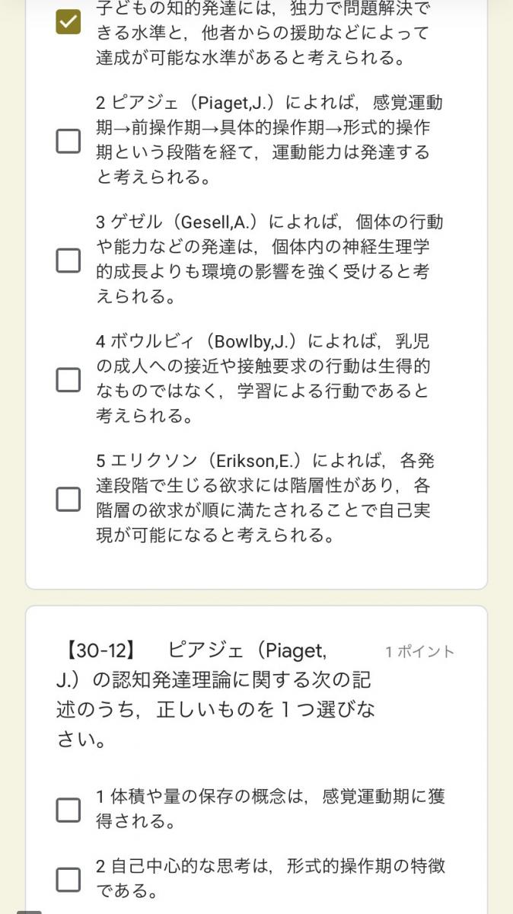Select the Bowlby option 4 checkbox
This screenshot has height=914, width=513.
coord(69,379)
